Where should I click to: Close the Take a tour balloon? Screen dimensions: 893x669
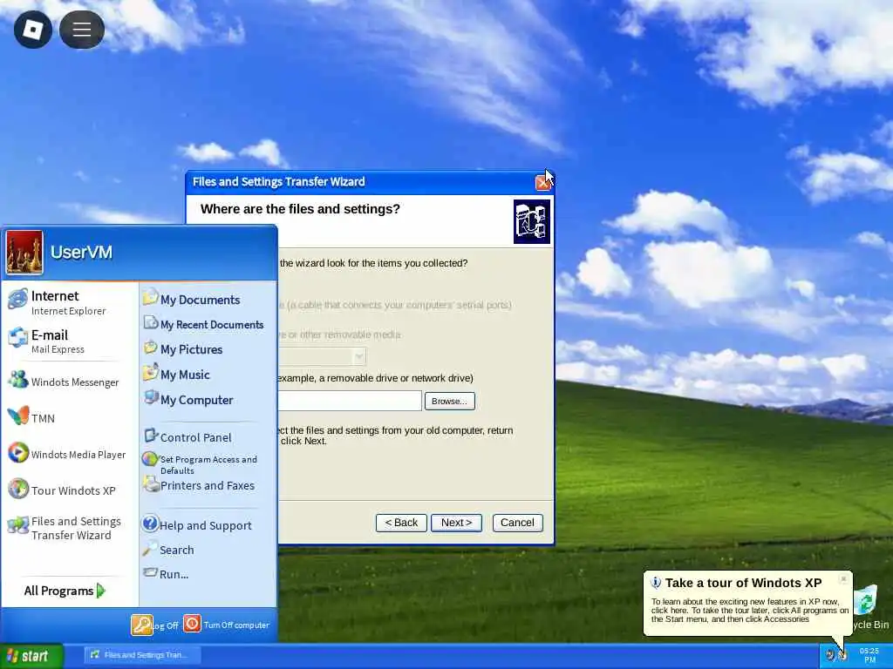[843, 579]
